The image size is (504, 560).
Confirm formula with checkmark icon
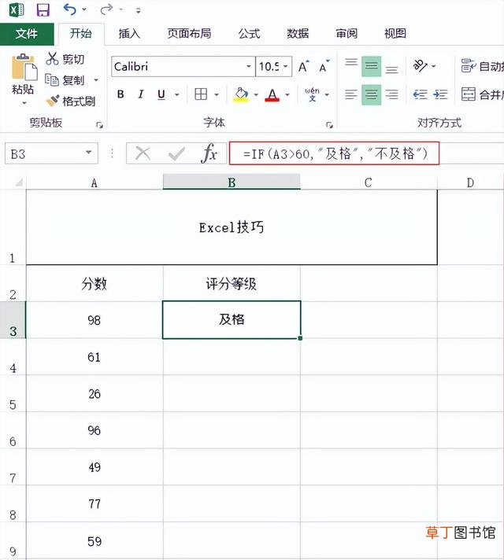coord(176,154)
